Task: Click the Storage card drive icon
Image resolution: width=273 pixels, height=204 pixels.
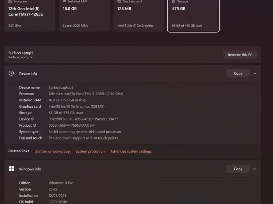Action: (174, 2)
